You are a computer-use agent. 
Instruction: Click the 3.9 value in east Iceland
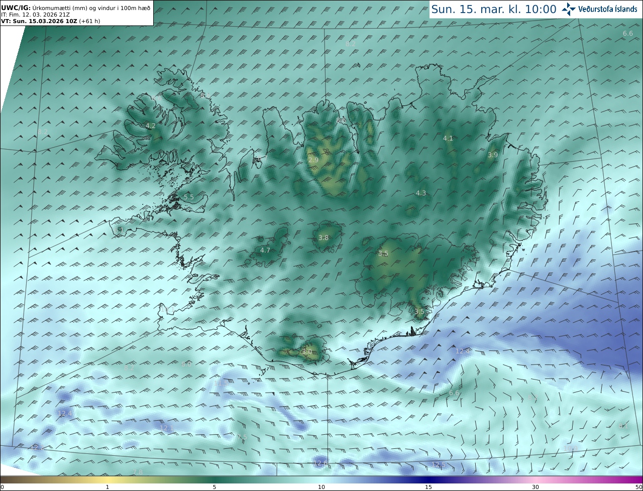pos(492,155)
